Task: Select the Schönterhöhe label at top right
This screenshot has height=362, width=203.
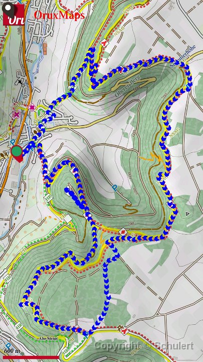Action: (183, 56)
